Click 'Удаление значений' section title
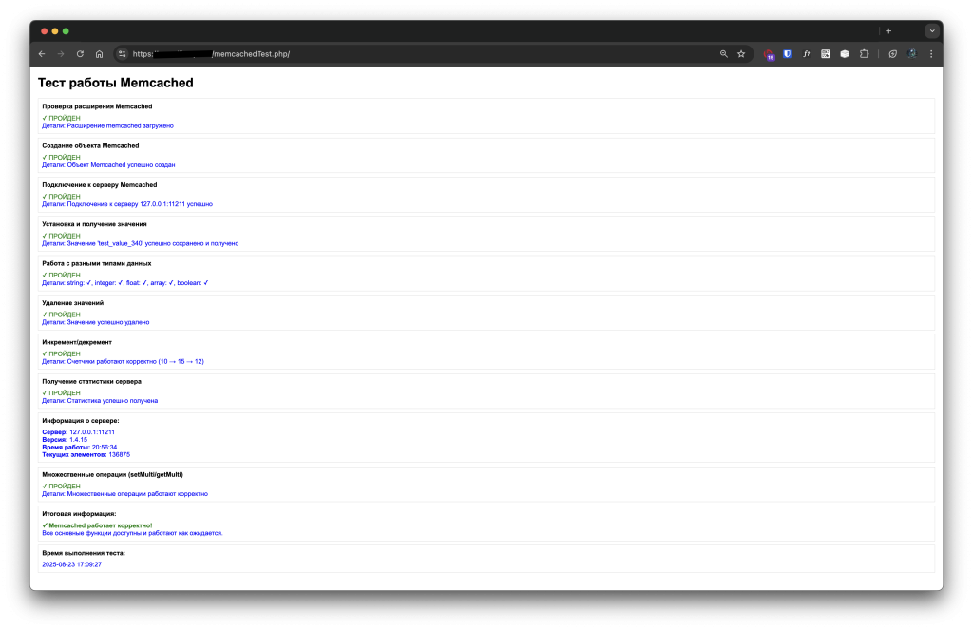Screen dimensions: 973x630 (72, 303)
